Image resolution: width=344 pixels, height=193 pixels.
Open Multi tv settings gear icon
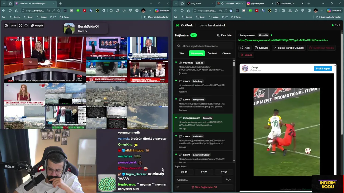6,26
